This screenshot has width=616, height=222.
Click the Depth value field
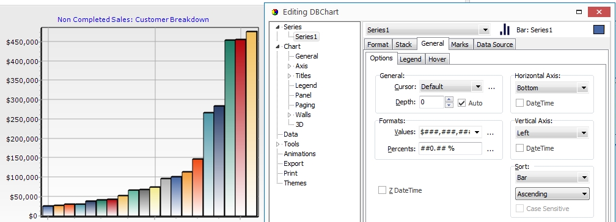431,102
